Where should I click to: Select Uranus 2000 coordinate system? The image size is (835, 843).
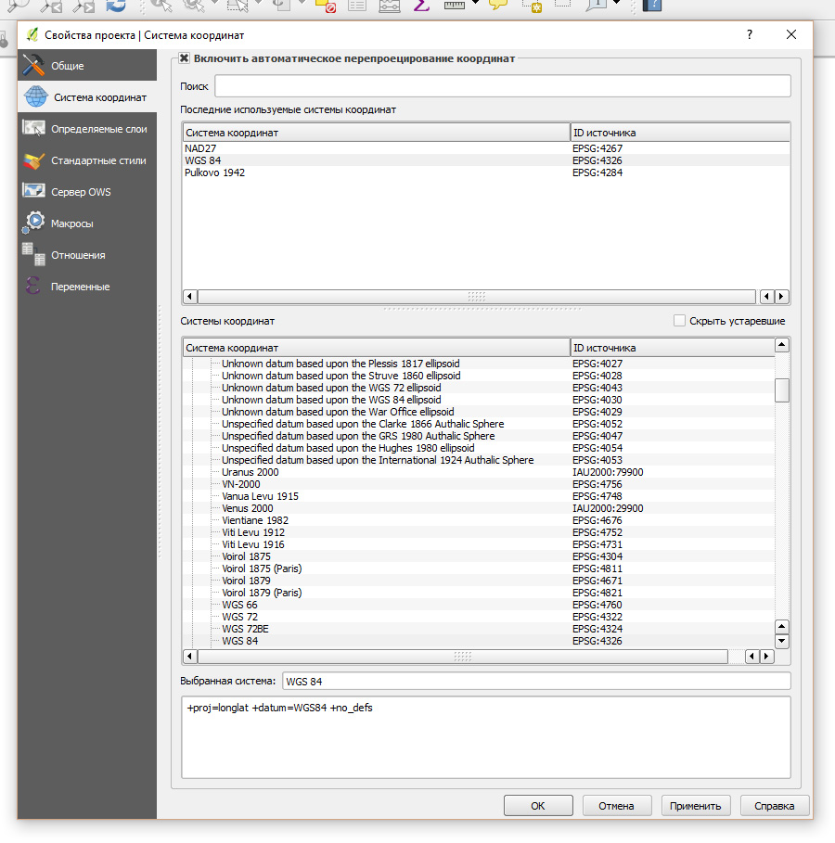(479, 472)
